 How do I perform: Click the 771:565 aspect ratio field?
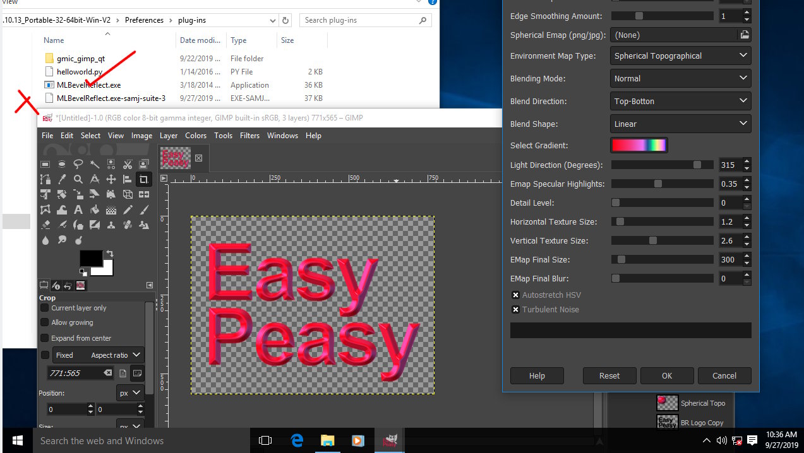[x=81, y=373]
